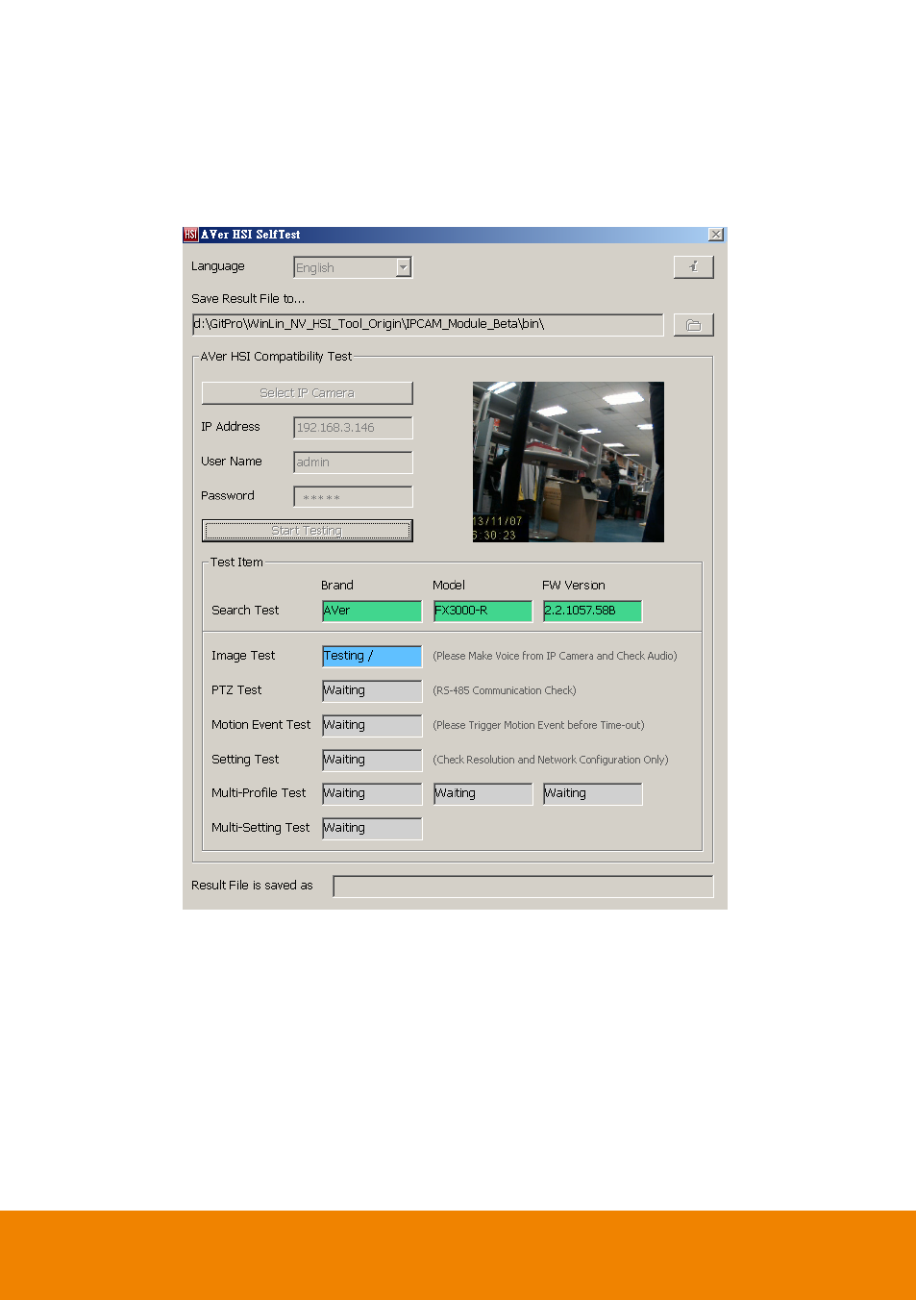Click the Image Test status Testing /
Viewport: 916px width, 1300px height.
click(372, 656)
